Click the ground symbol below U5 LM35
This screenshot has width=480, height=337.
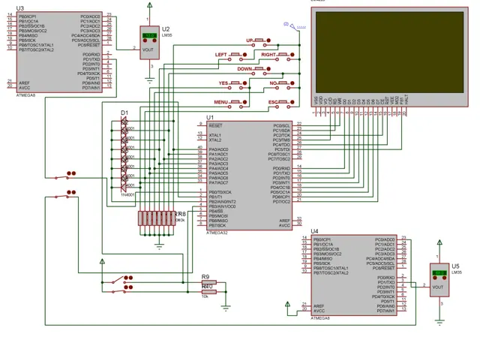[x=439, y=321]
